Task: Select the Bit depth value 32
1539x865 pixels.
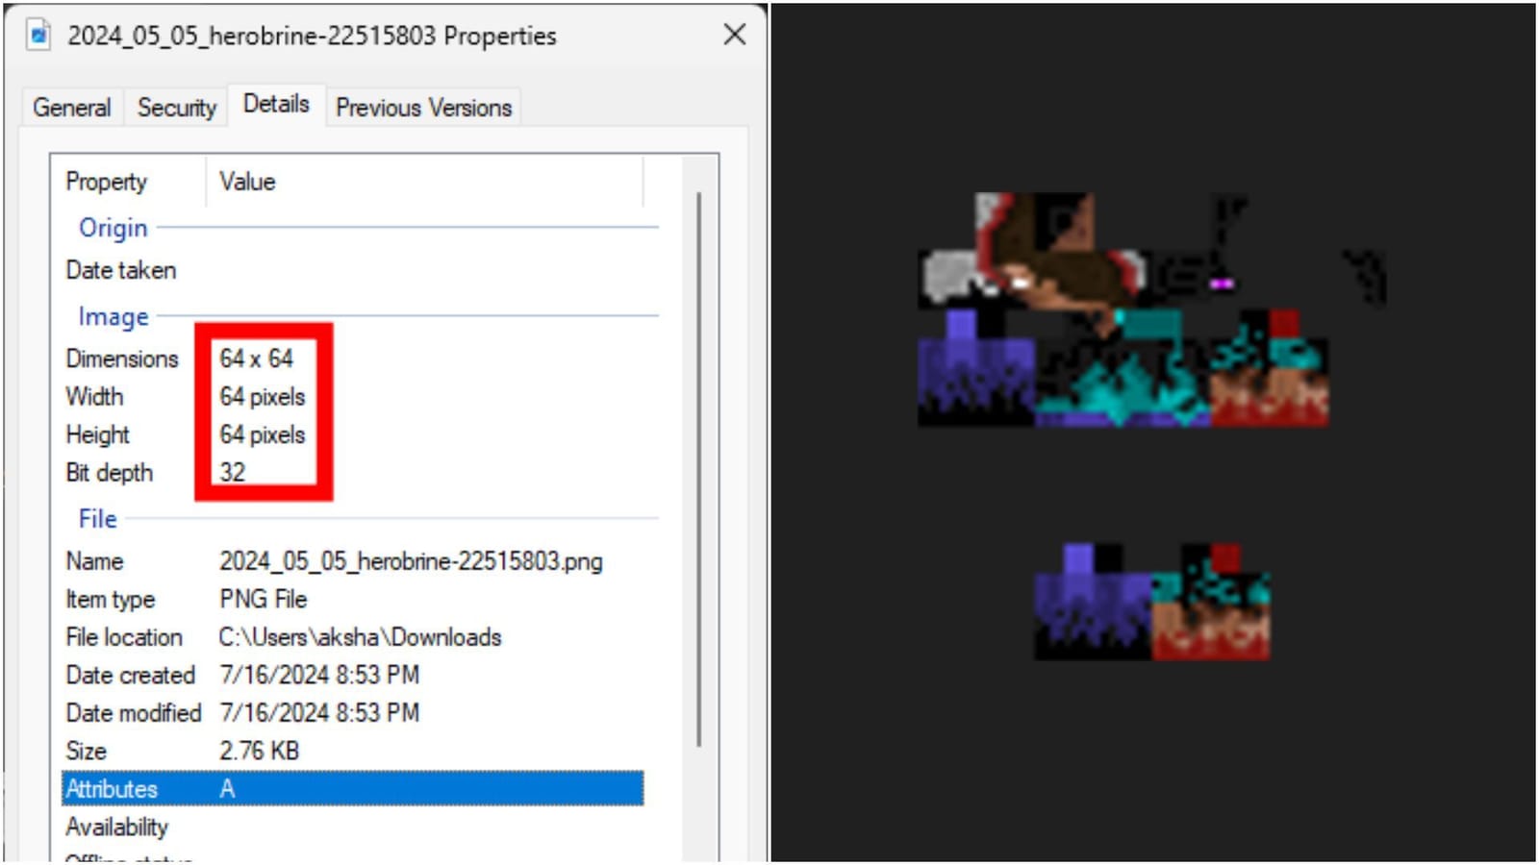Action: click(x=233, y=472)
